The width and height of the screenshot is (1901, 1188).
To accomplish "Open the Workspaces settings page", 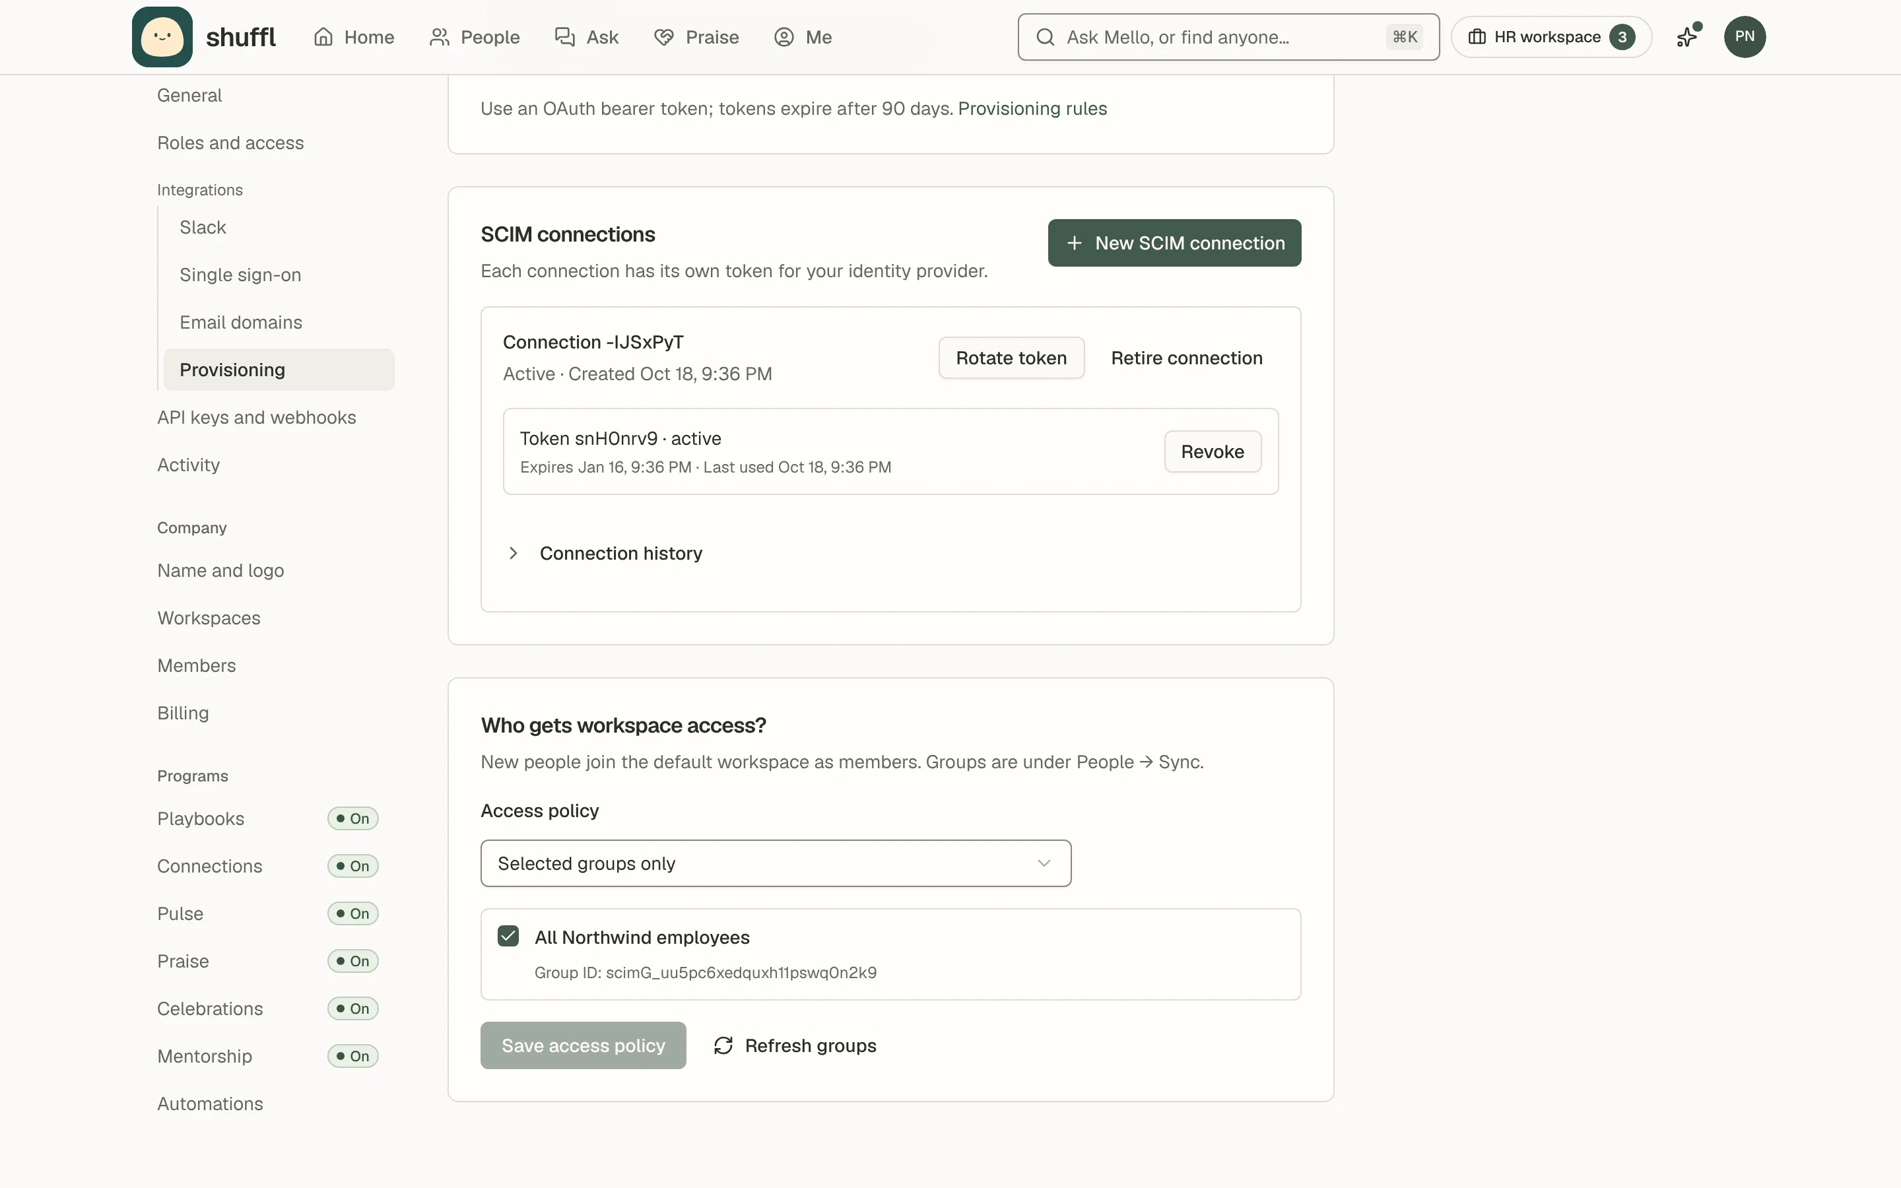I will coord(209,618).
